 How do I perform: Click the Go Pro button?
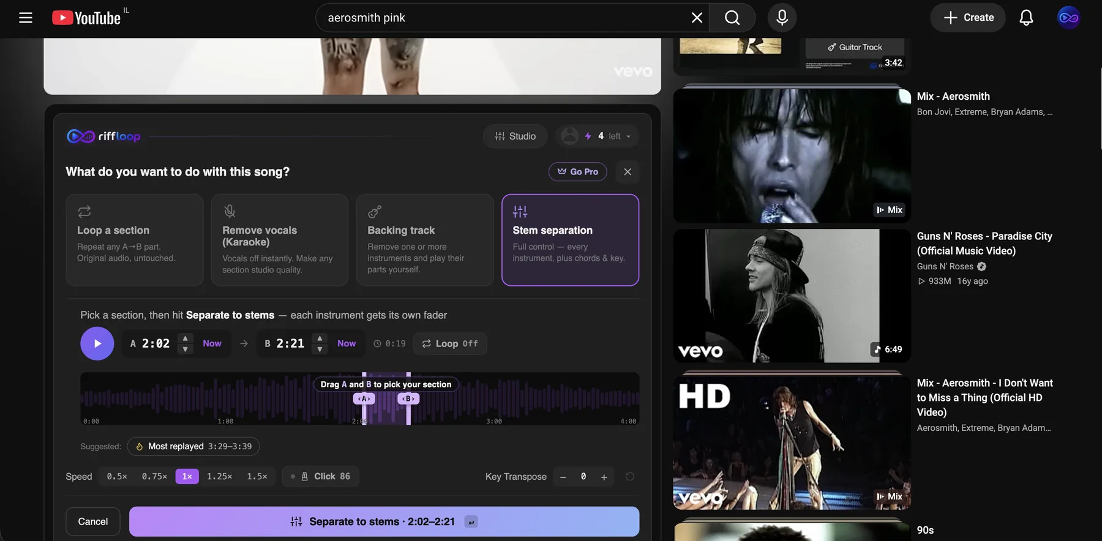click(577, 172)
